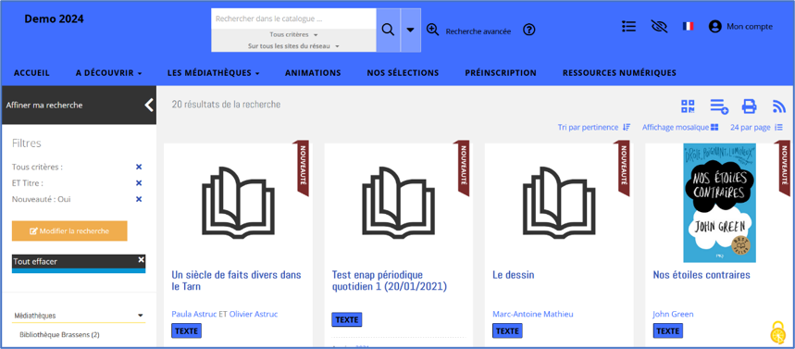
Task: Open the ANIMATIONS menu item
Action: pos(313,73)
